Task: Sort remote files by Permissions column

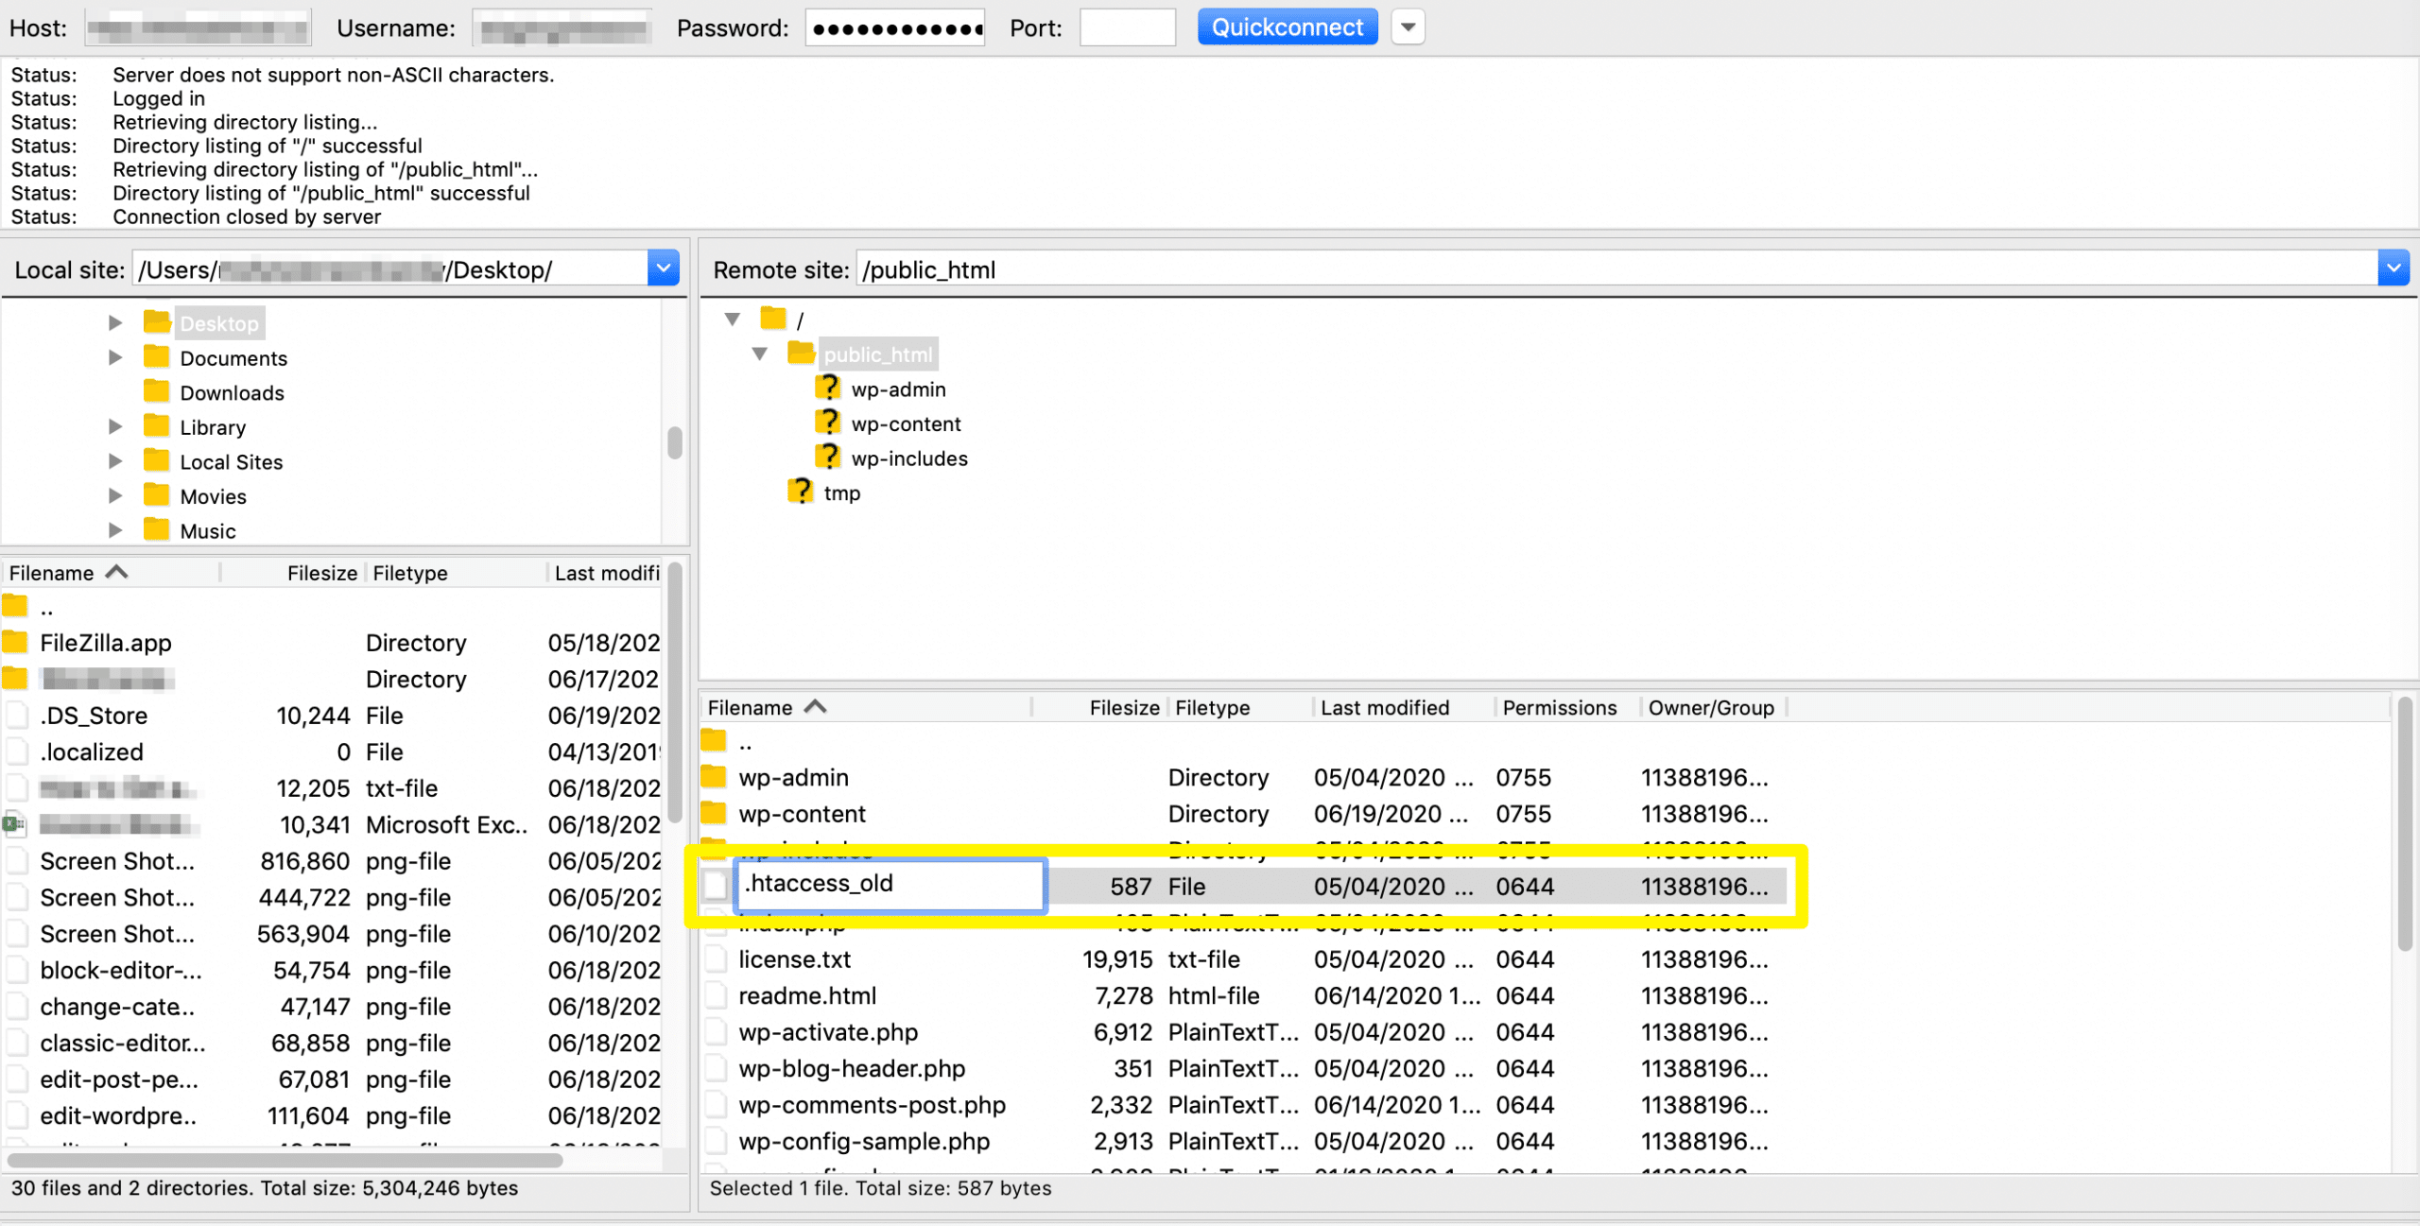Action: (1568, 708)
